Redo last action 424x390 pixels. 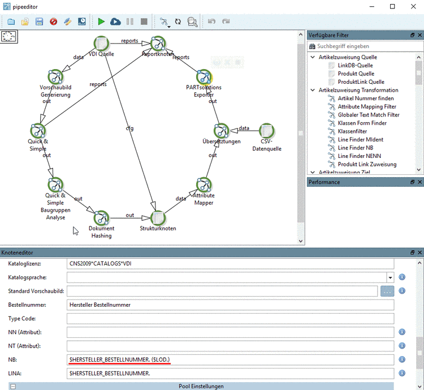[x=226, y=21]
